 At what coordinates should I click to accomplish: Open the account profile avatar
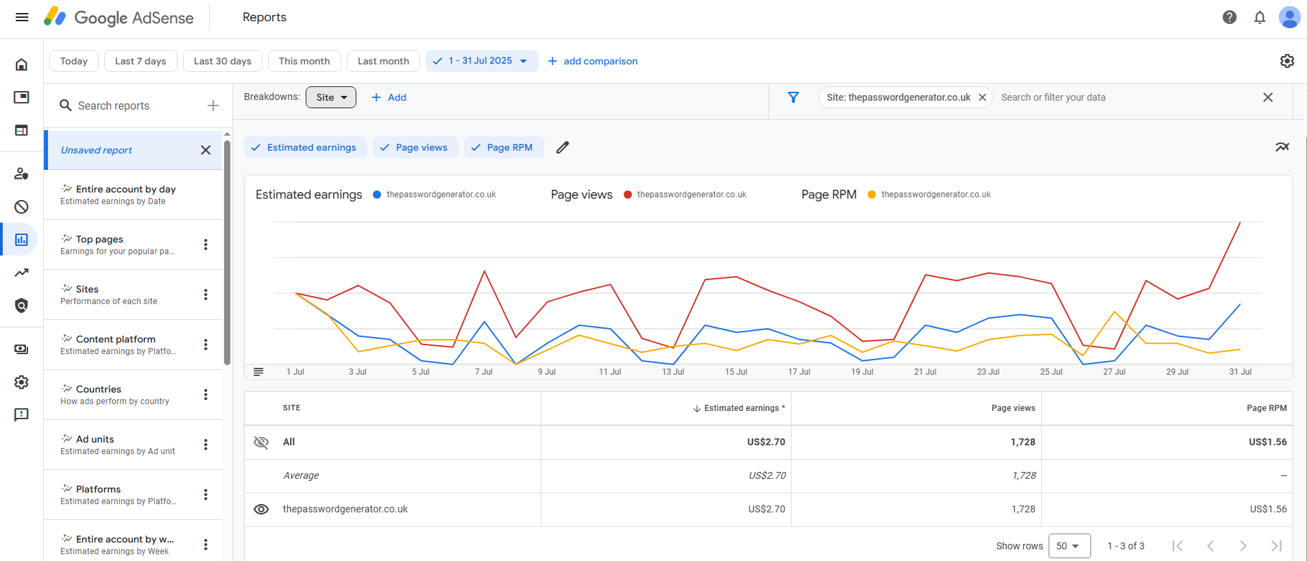[1290, 17]
